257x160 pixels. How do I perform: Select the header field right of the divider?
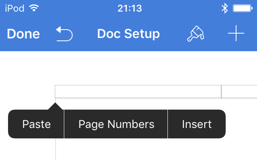point(239,92)
